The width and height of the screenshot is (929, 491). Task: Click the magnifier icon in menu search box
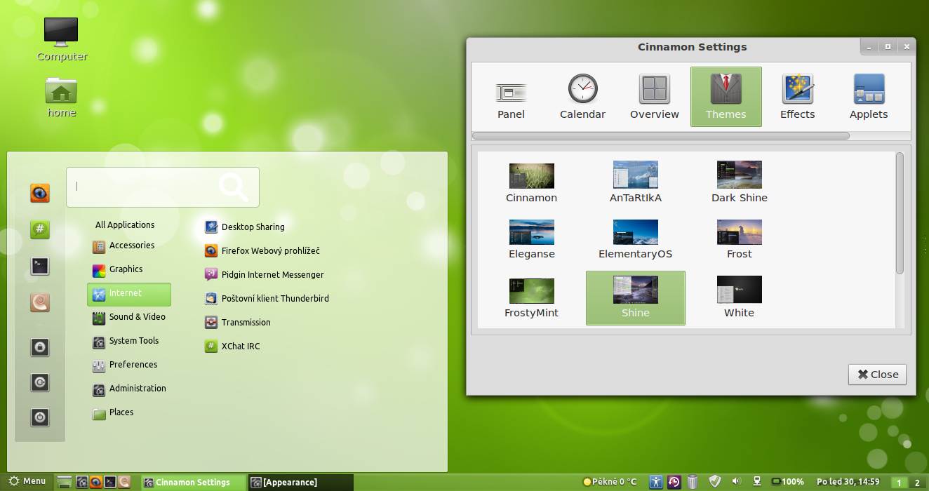[233, 187]
